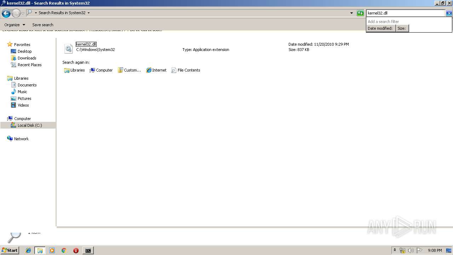Image resolution: width=453 pixels, height=255 pixels.
Task: Click the Favorites star icon
Action: point(10,44)
